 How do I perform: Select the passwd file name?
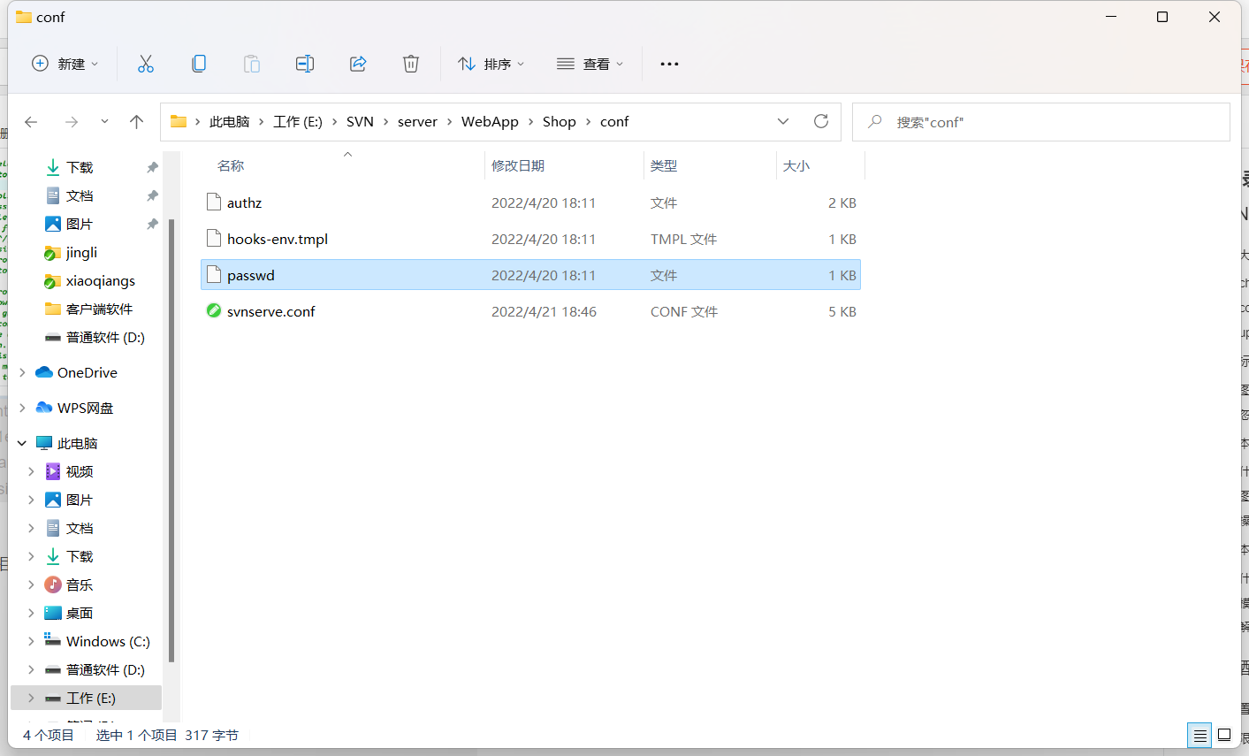251,275
